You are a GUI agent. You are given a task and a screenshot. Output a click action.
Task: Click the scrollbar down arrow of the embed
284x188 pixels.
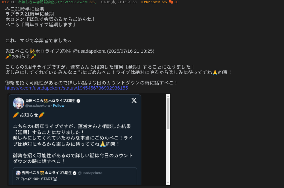(168, 183)
